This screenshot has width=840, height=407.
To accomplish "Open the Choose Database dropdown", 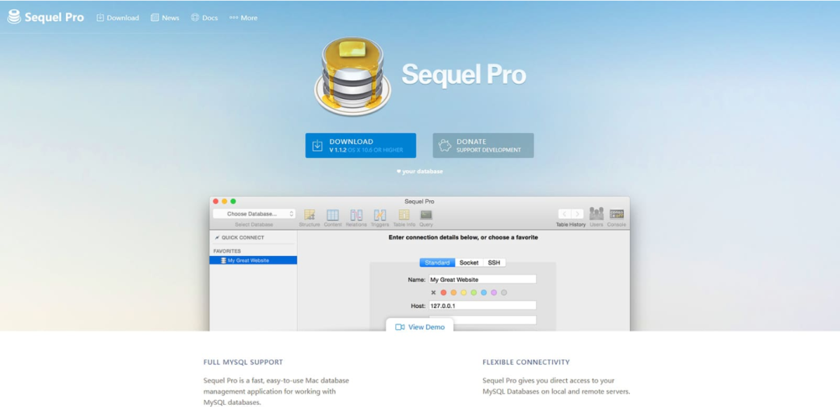I will [x=254, y=213].
